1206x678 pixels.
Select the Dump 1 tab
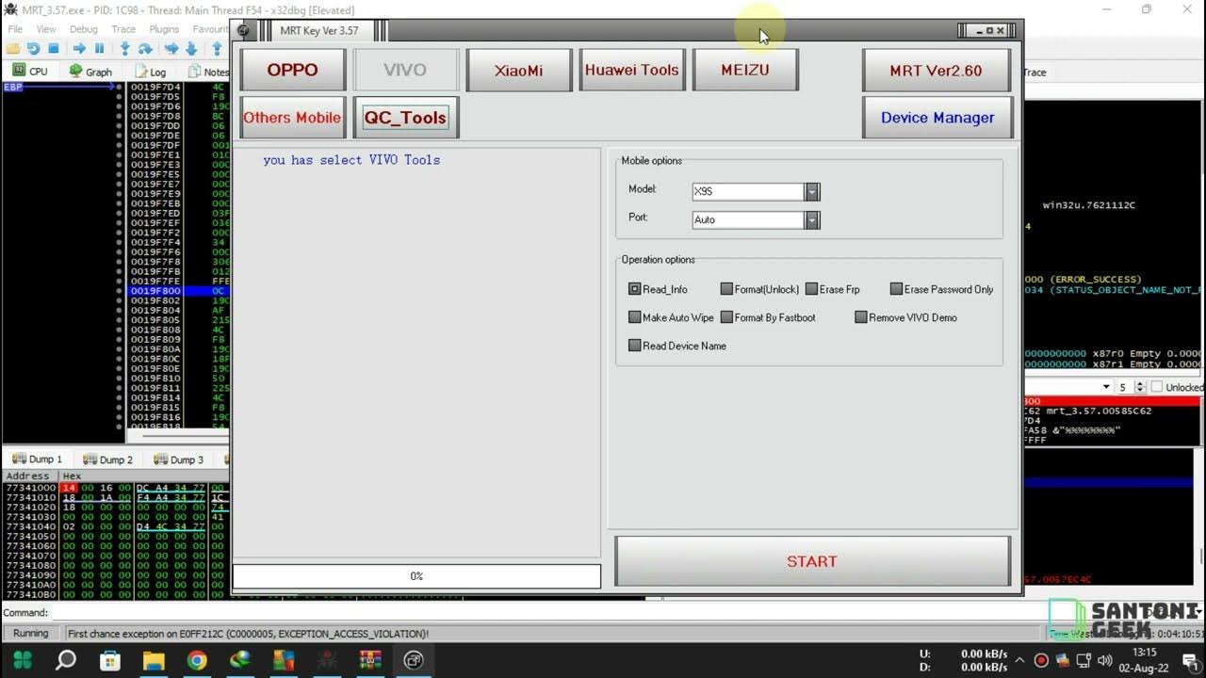click(x=38, y=460)
